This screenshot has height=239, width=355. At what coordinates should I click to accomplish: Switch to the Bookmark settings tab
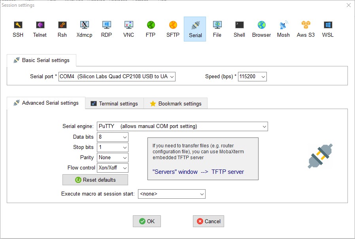pyautogui.click(x=176, y=103)
